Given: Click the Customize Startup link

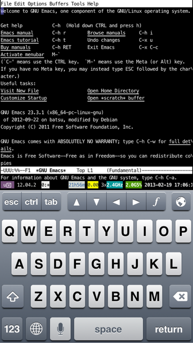Looking at the screenshot, I should click(24, 98).
